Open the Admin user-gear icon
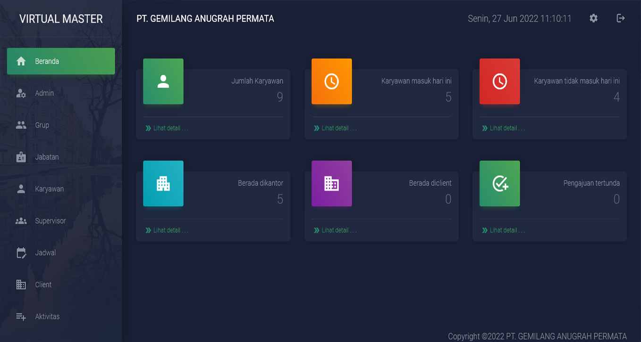The image size is (641, 342). click(x=21, y=93)
